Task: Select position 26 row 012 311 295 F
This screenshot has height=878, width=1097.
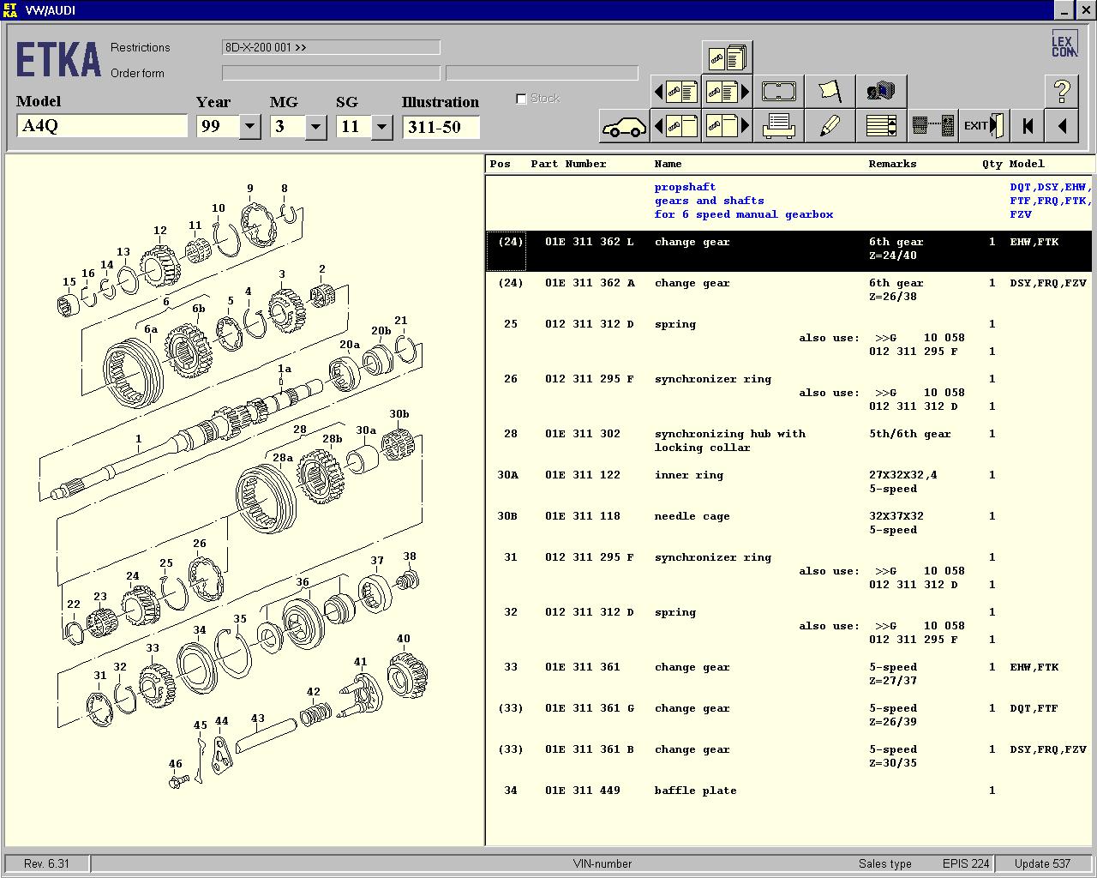Action: tap(790, 393)
